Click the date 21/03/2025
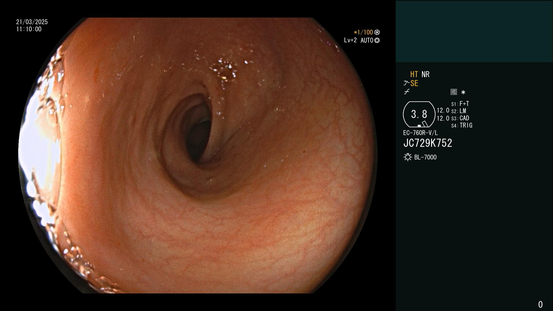553x311 pixels. tap(32, 22)
